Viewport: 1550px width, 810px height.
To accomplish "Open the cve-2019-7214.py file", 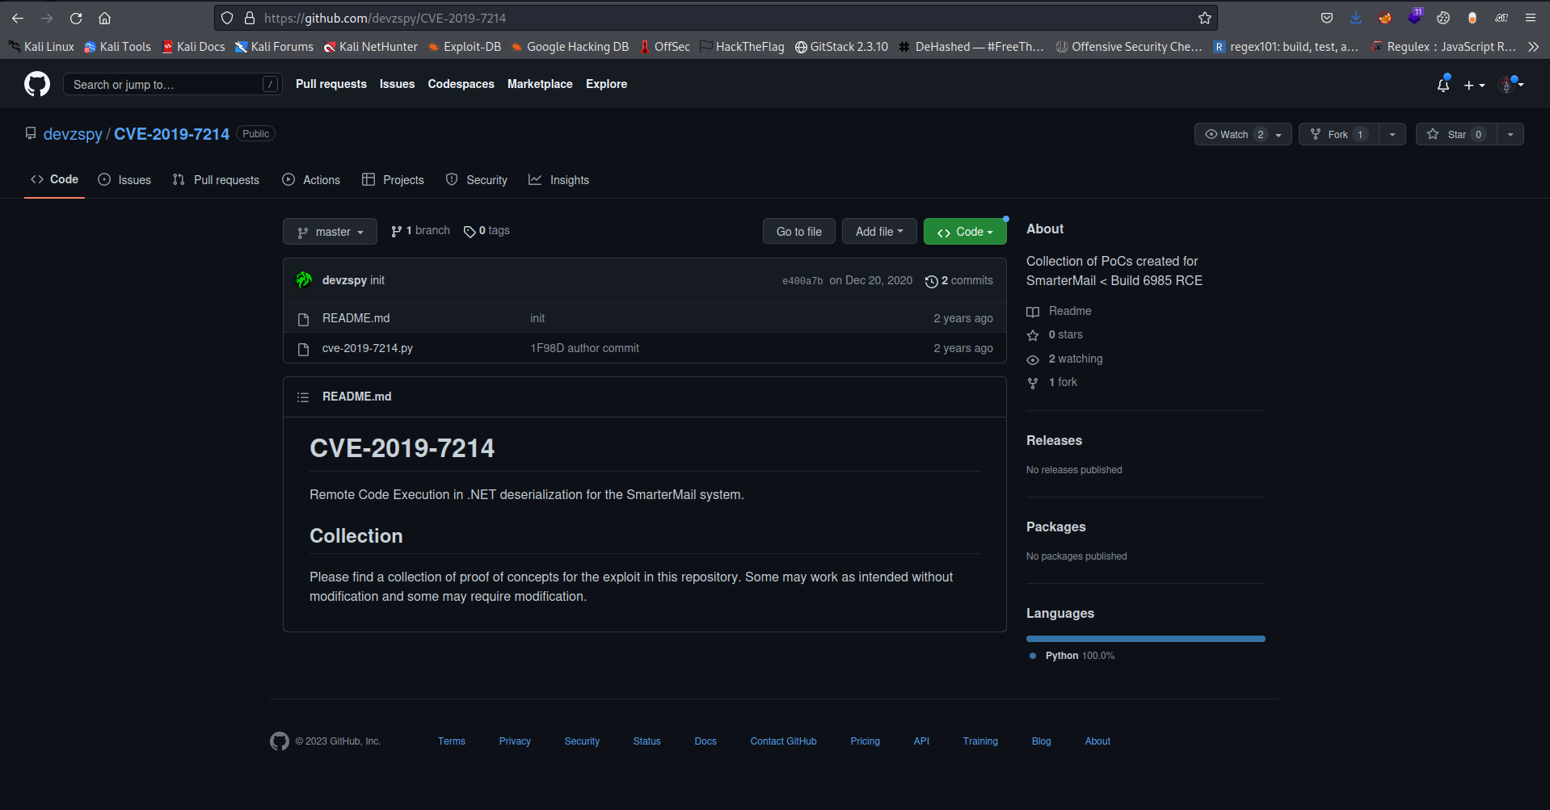I will [367, 348].
